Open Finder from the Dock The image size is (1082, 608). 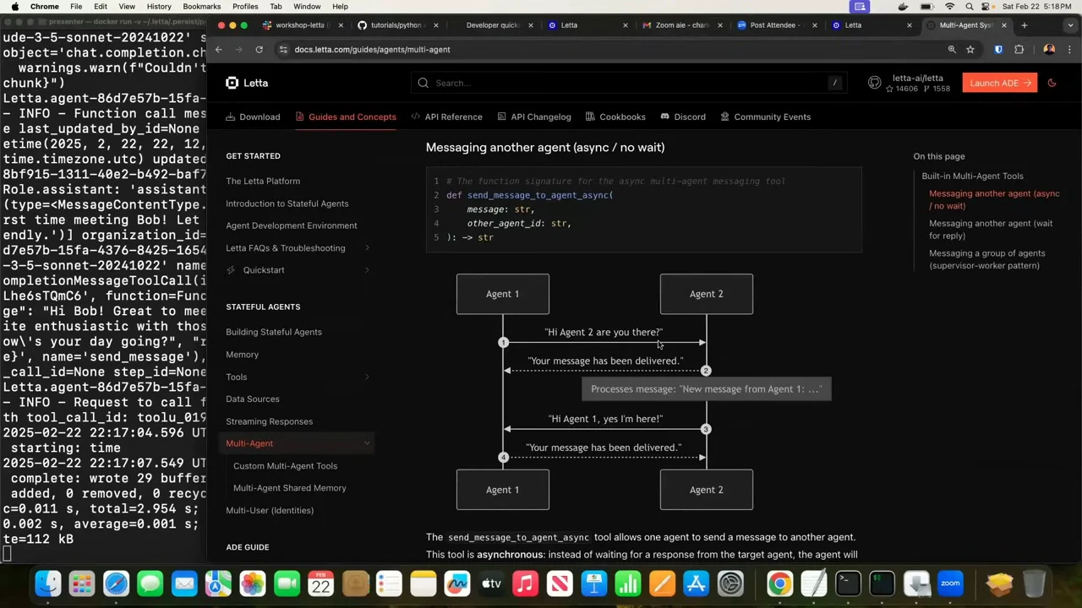(48, 584)
